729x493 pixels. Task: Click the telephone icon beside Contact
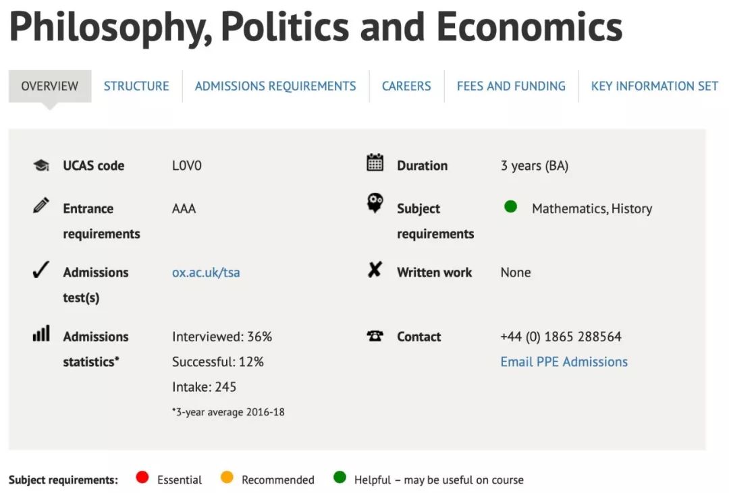[375, 336]
